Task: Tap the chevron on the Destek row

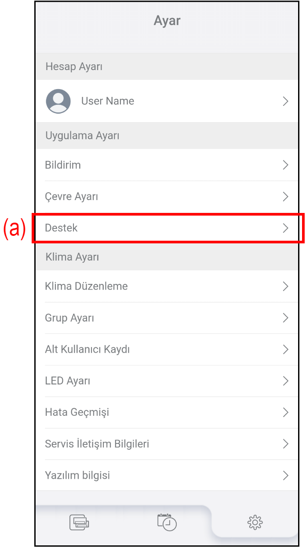Action: [285, 228]
